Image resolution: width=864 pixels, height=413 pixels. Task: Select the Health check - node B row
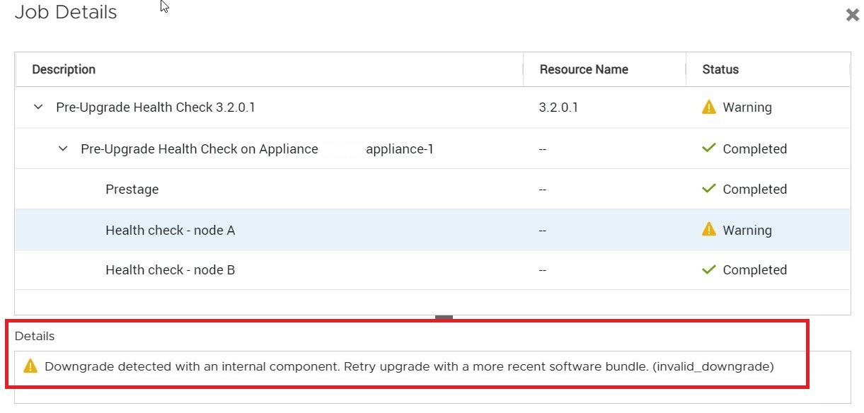(x=170, y=270)
